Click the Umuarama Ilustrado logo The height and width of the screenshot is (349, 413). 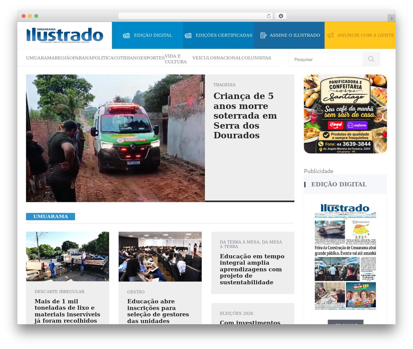65,35
